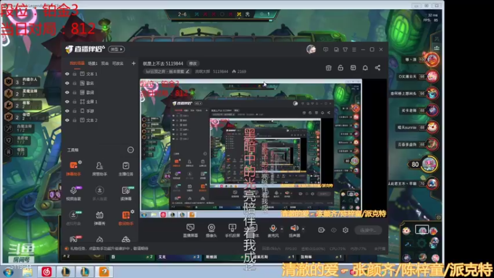Click the gift box header icon
Screen dimensions: 494x278
[x=329, y=68]
